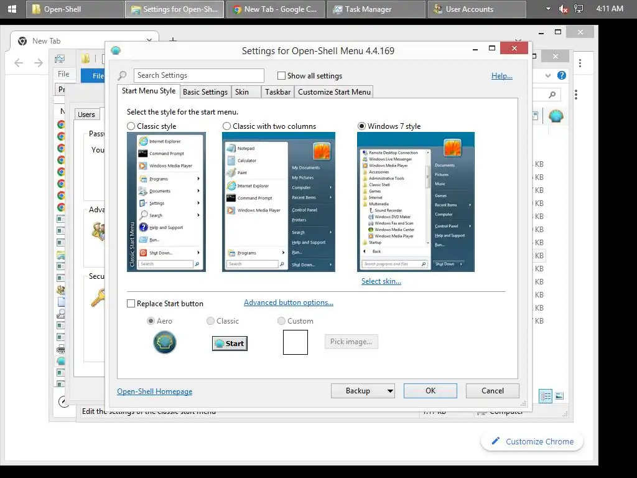The height and width of the screenshot is (478, 637).
Task: Click the blue Help question mark in Explorer
Action: coord(562,75)
